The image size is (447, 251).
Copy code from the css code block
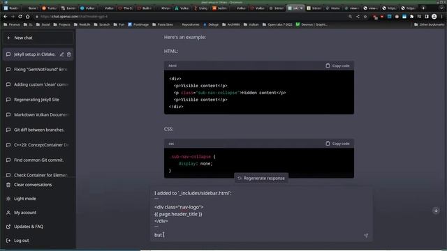pyautogui.click(x=337, y=144)
